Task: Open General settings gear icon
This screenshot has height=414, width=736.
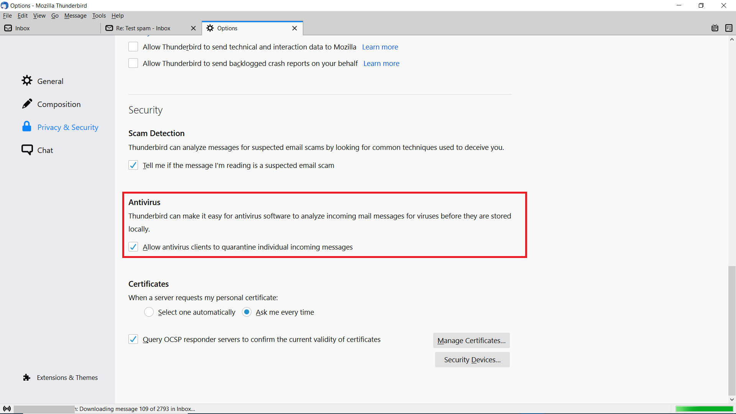Action: (x=27, y=80)
